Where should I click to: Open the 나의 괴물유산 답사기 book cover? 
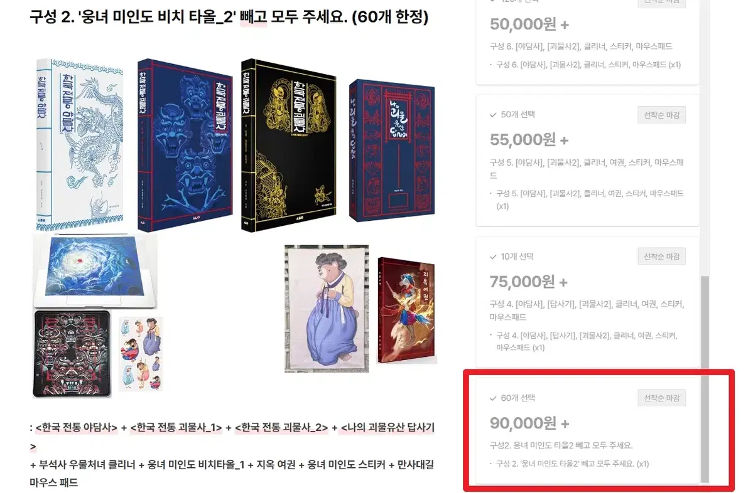(x=392, y=151)
